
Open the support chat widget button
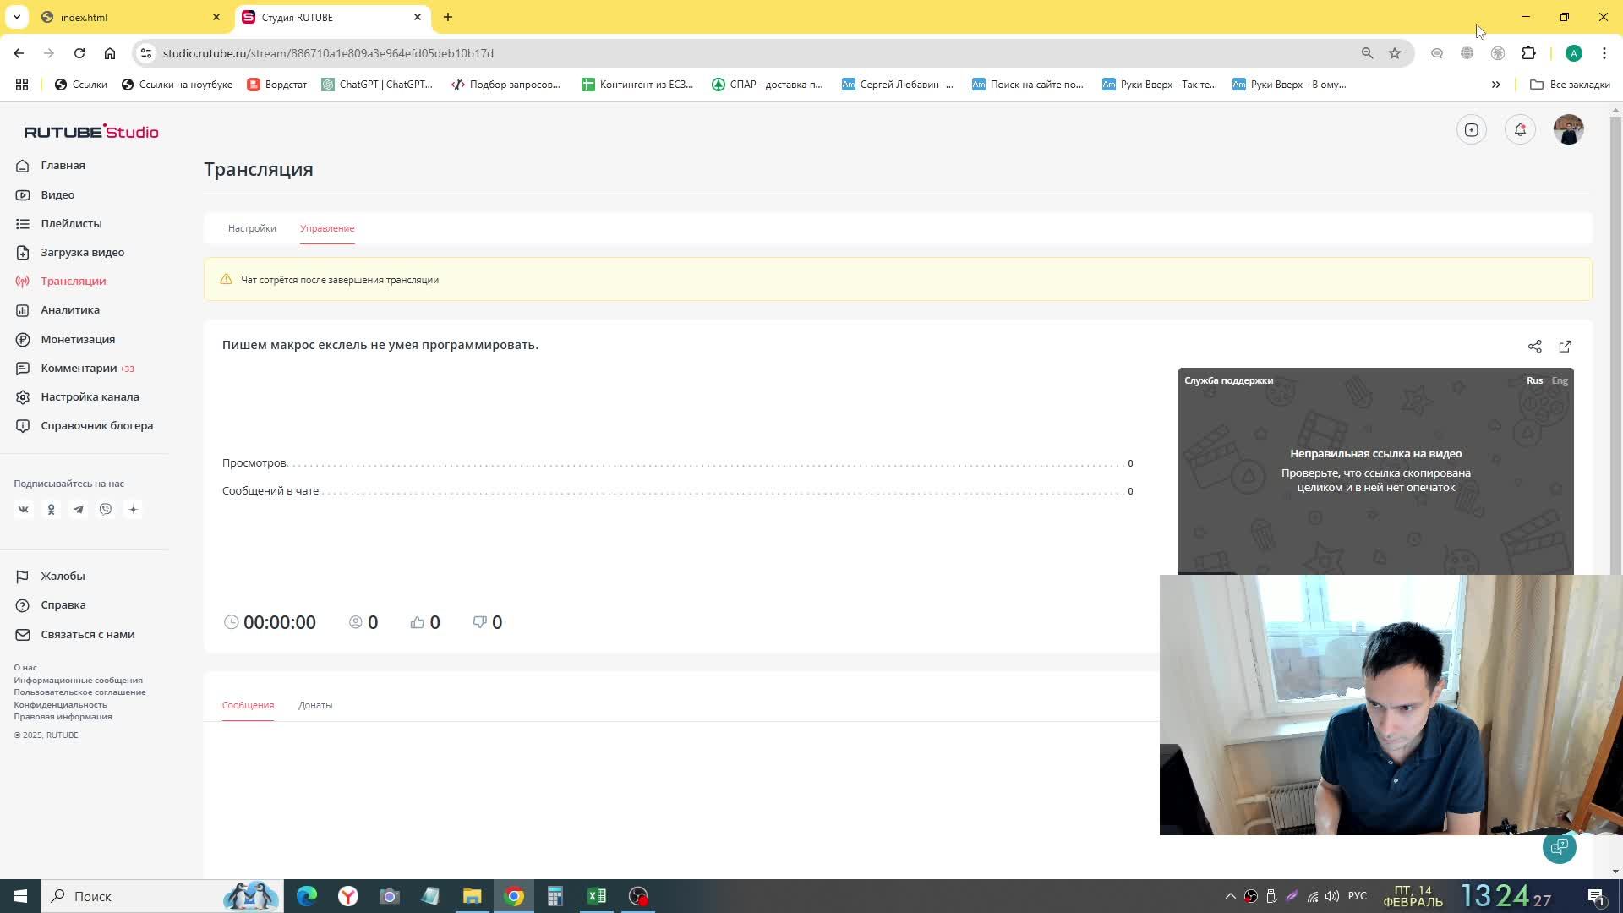tap(1559, 847)
